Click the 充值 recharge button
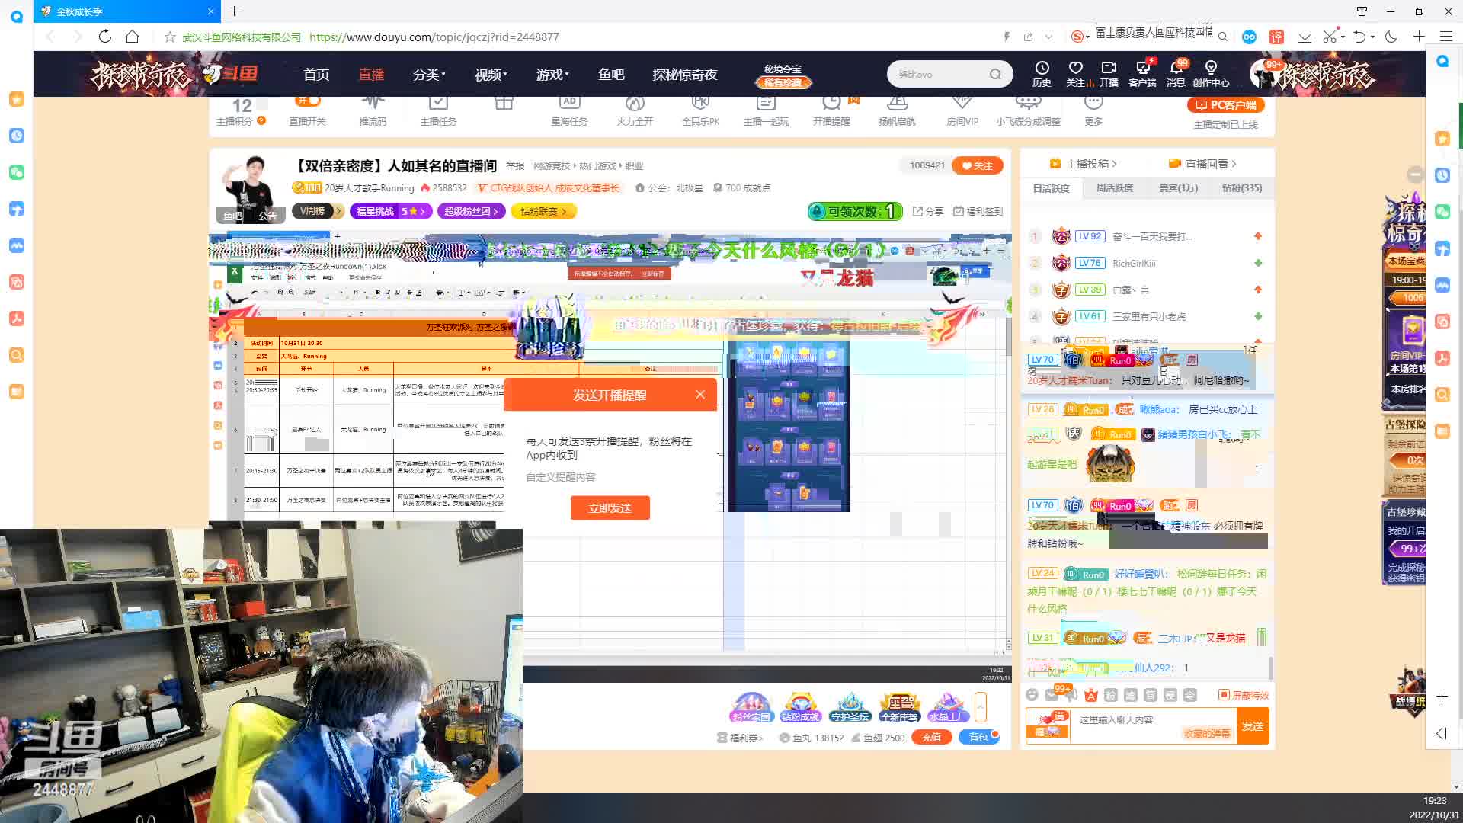The image size is (1463, 823). [x=931, y=737]
